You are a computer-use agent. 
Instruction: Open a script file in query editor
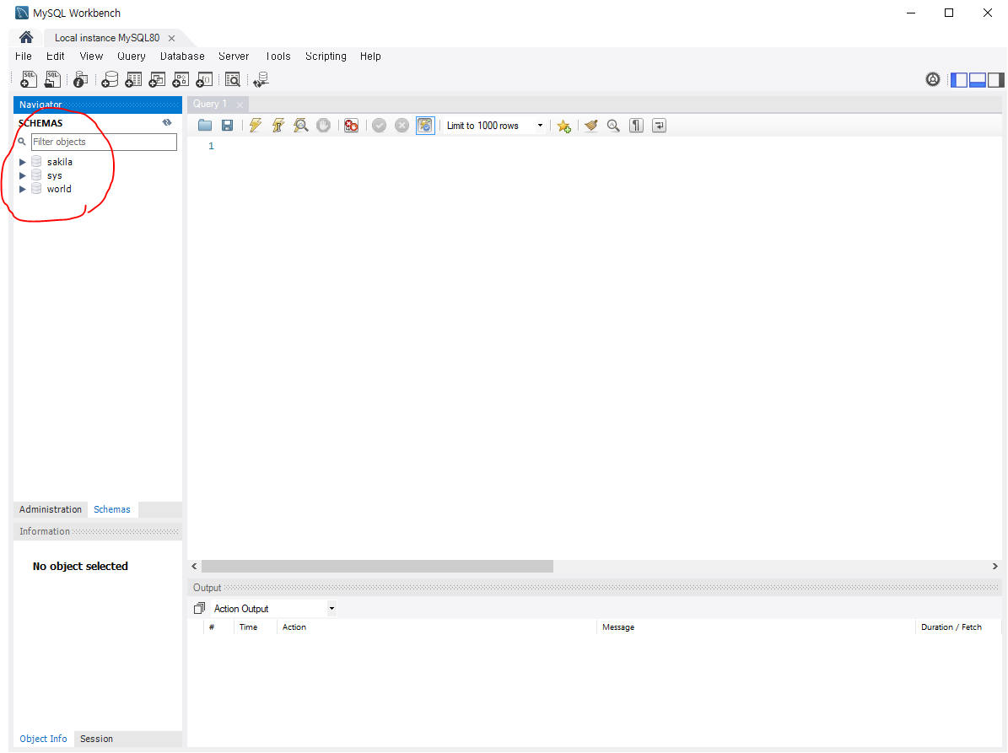205,126
